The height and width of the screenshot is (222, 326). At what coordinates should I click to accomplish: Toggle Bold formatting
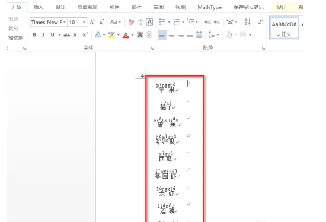(x=34, y=35)
